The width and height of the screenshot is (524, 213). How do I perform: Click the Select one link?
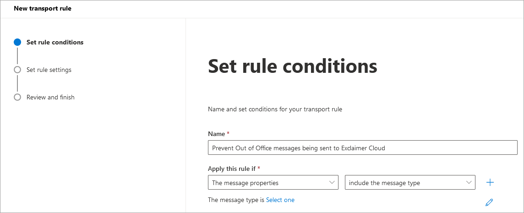(x=280, y=200)
